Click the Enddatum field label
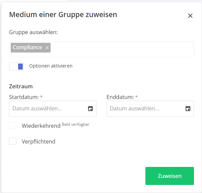This screenshot has width=202, height=193. tap(120, 97)
